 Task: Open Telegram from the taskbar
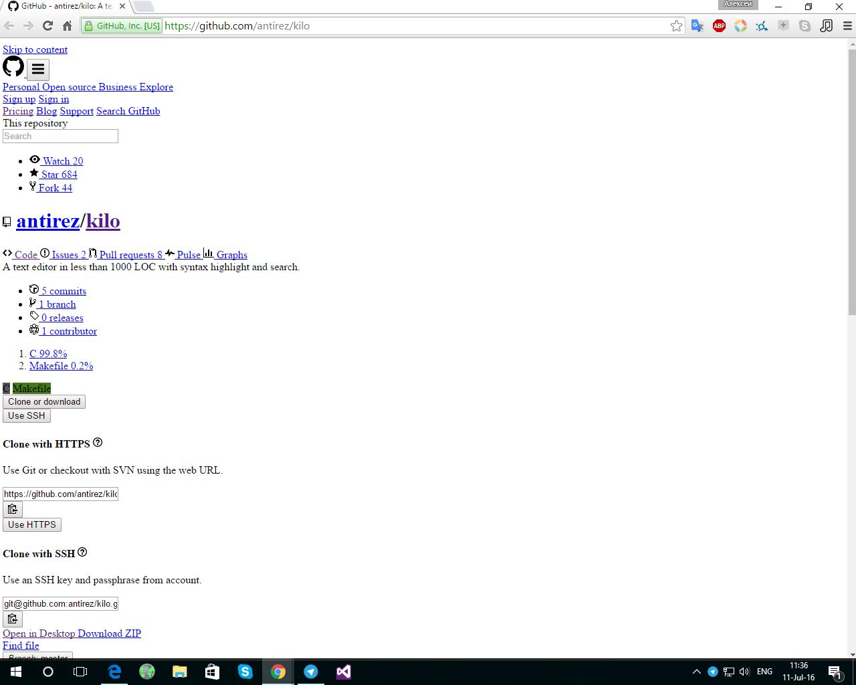click(x=311, y=672)
